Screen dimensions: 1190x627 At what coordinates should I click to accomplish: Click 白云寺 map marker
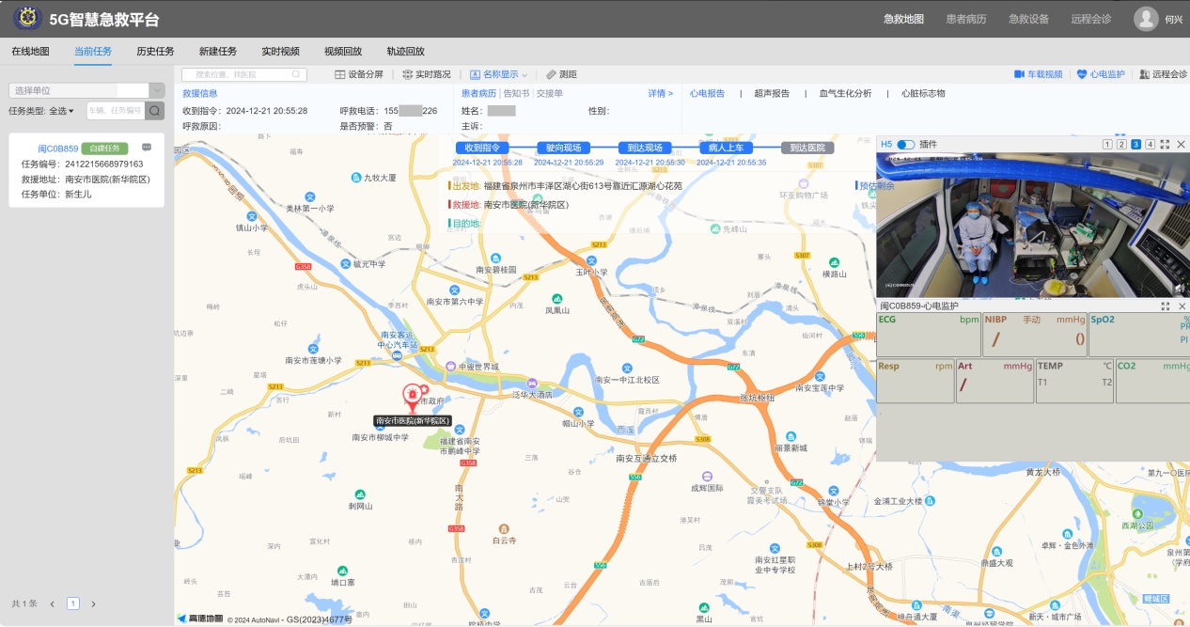pos(504,529)
